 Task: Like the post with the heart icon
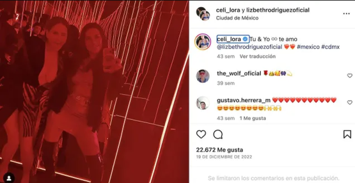(201, 134)
